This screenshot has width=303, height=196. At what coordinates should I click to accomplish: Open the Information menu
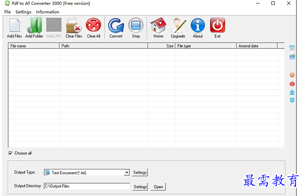[48, 12]
